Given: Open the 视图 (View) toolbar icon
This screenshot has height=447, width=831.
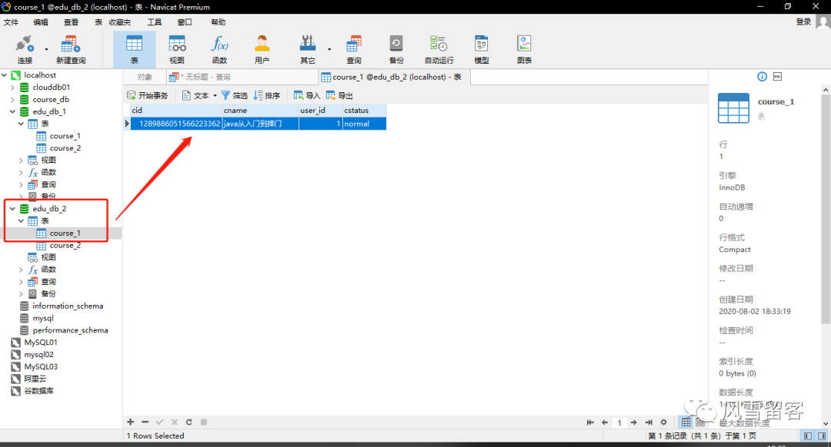Looking at the screenshot, I should (x=177, y=50).
